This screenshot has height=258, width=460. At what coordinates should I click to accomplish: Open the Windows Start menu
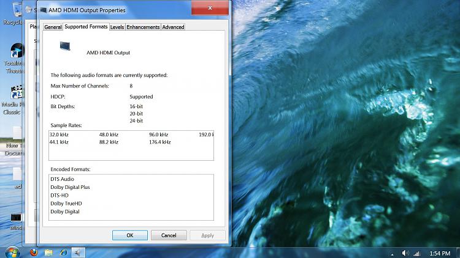pyautogui.click(x=12, y=252)
